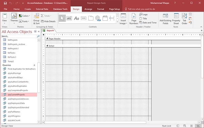Switch to the Arrange tab

[88, 9]
